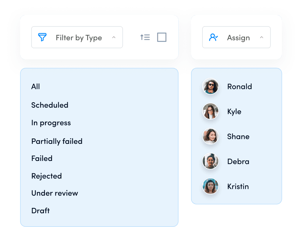
Task: Select Kristin's profile avatar
Action: pyautogui.click(x=210, y=186)
